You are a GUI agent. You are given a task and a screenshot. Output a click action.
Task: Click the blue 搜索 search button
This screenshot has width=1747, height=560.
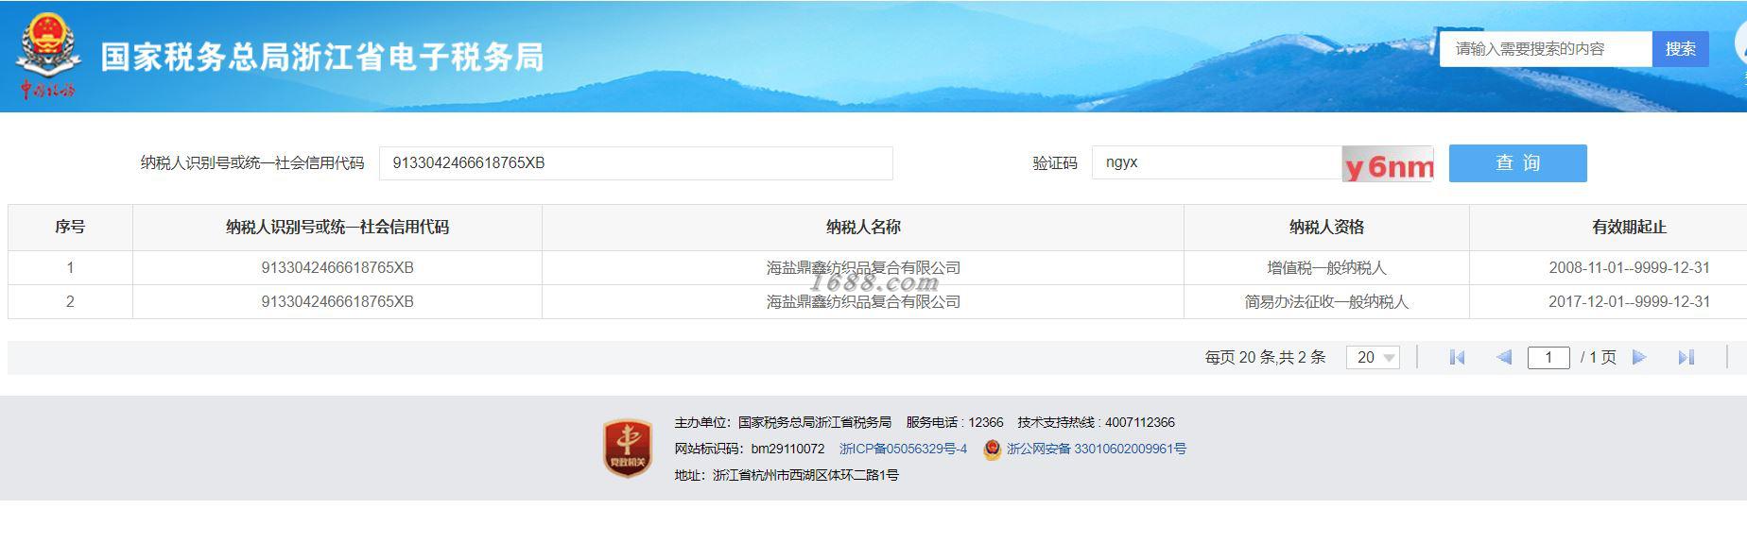1680,49
